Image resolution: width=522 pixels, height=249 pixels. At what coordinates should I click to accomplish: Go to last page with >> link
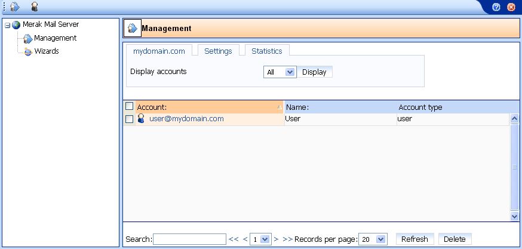(x=288, y=239)
